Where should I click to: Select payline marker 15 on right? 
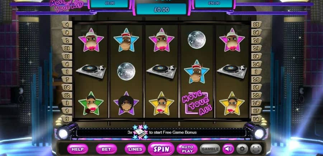pos(256,24)
